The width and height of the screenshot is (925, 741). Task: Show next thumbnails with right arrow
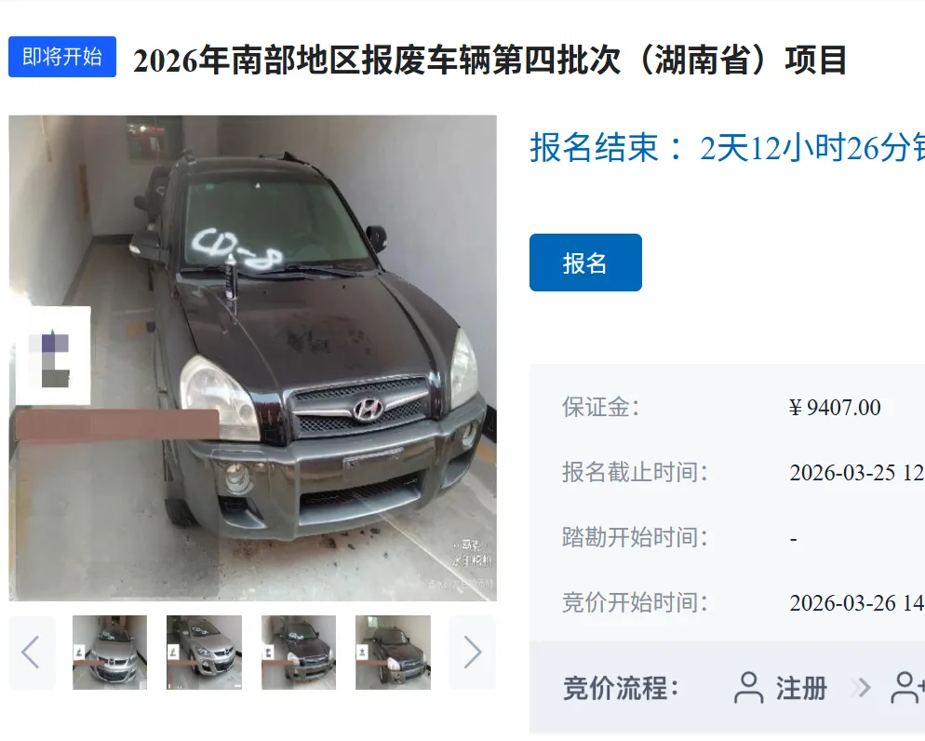[473, 653]
